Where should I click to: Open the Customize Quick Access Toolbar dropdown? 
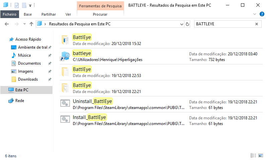point(30,6)
